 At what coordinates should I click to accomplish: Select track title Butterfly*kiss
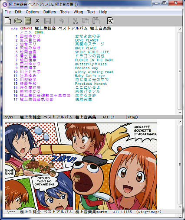click(91, 64)
